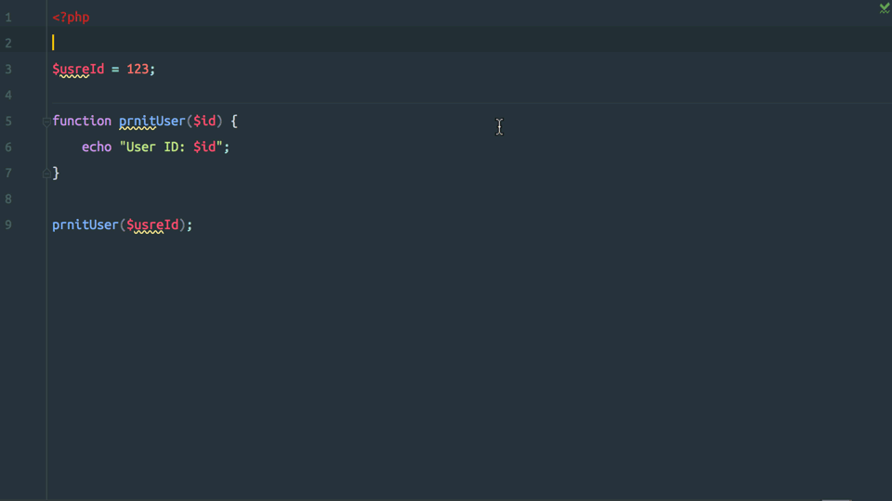Open the green inspections checkmark indicator
The height and width of the screenshot is (501, 892).
(x=885, y=7)
